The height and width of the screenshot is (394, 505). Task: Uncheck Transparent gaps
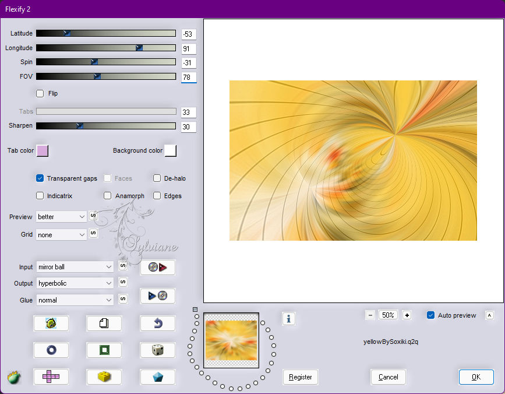(40, 178)
